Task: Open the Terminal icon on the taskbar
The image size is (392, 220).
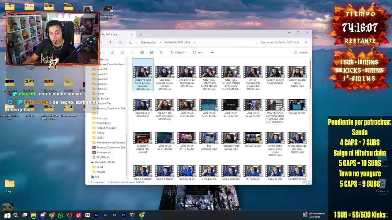Action: point(132,215)
